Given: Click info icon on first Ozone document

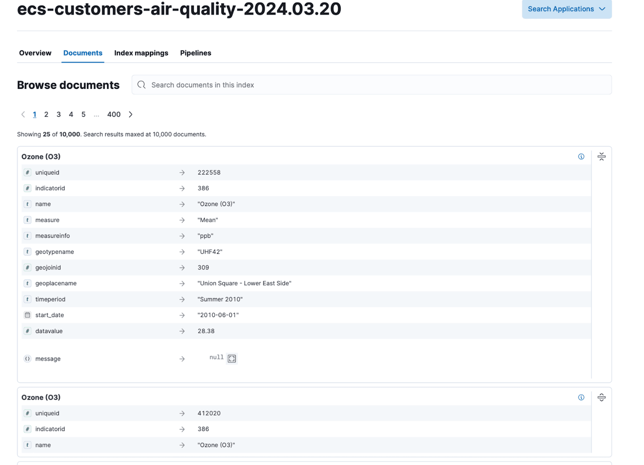Looking at the screenshot, I should tap(581, 156).
